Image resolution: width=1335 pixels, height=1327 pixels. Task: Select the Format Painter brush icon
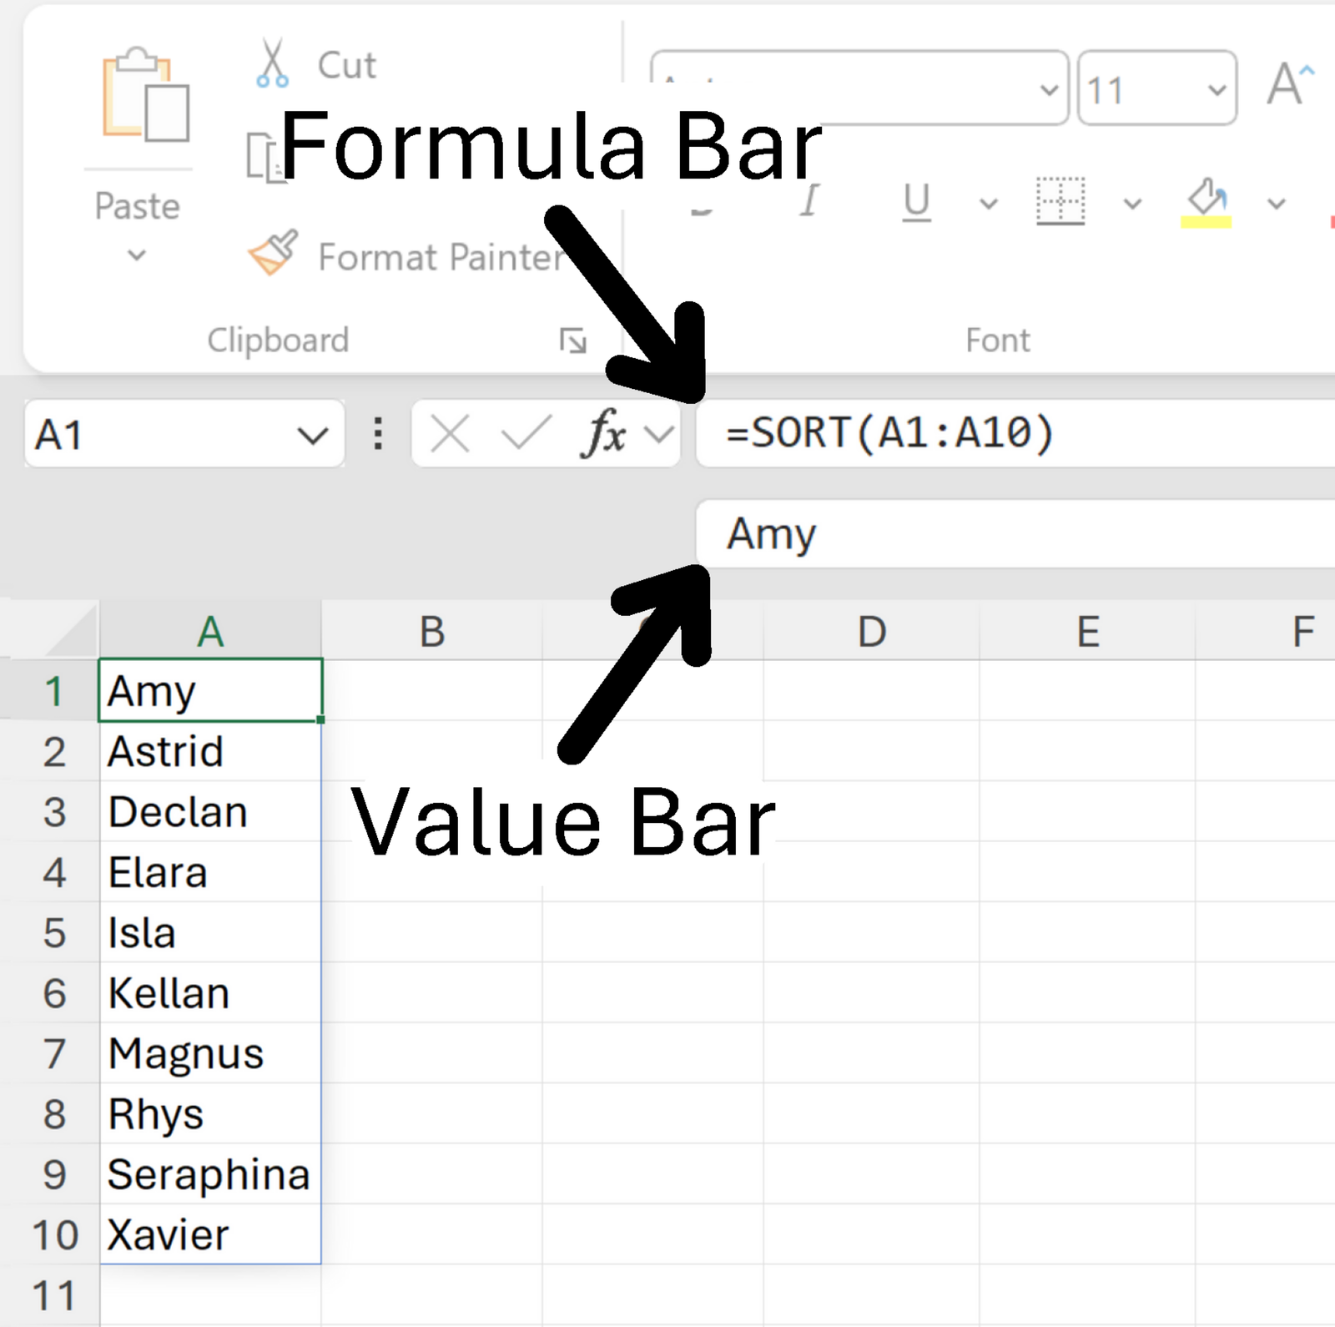tap(273, 254)
